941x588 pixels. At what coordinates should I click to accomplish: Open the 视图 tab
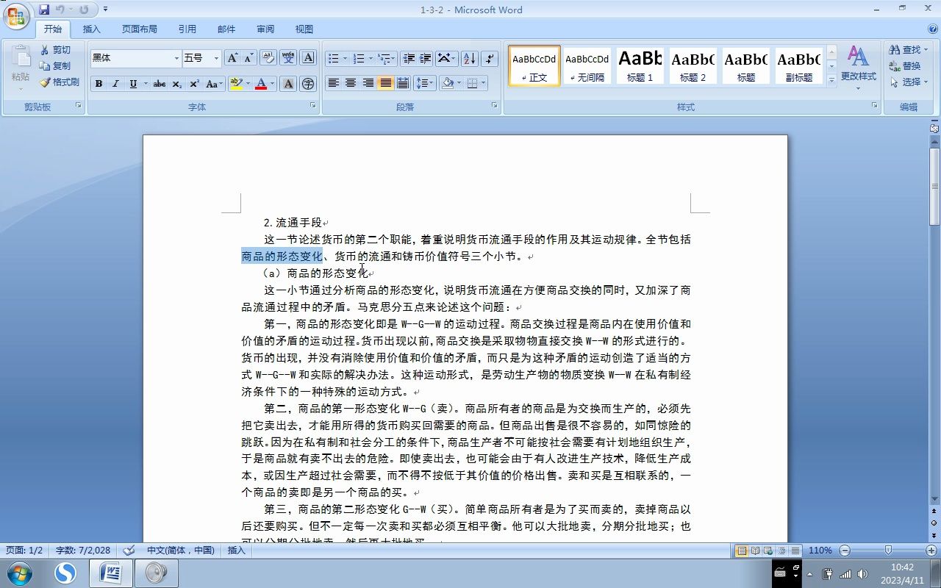click(304, 29)
